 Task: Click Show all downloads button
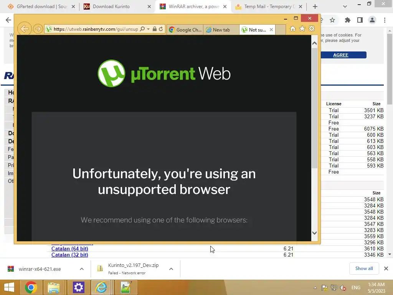click(x=364, y=268)
